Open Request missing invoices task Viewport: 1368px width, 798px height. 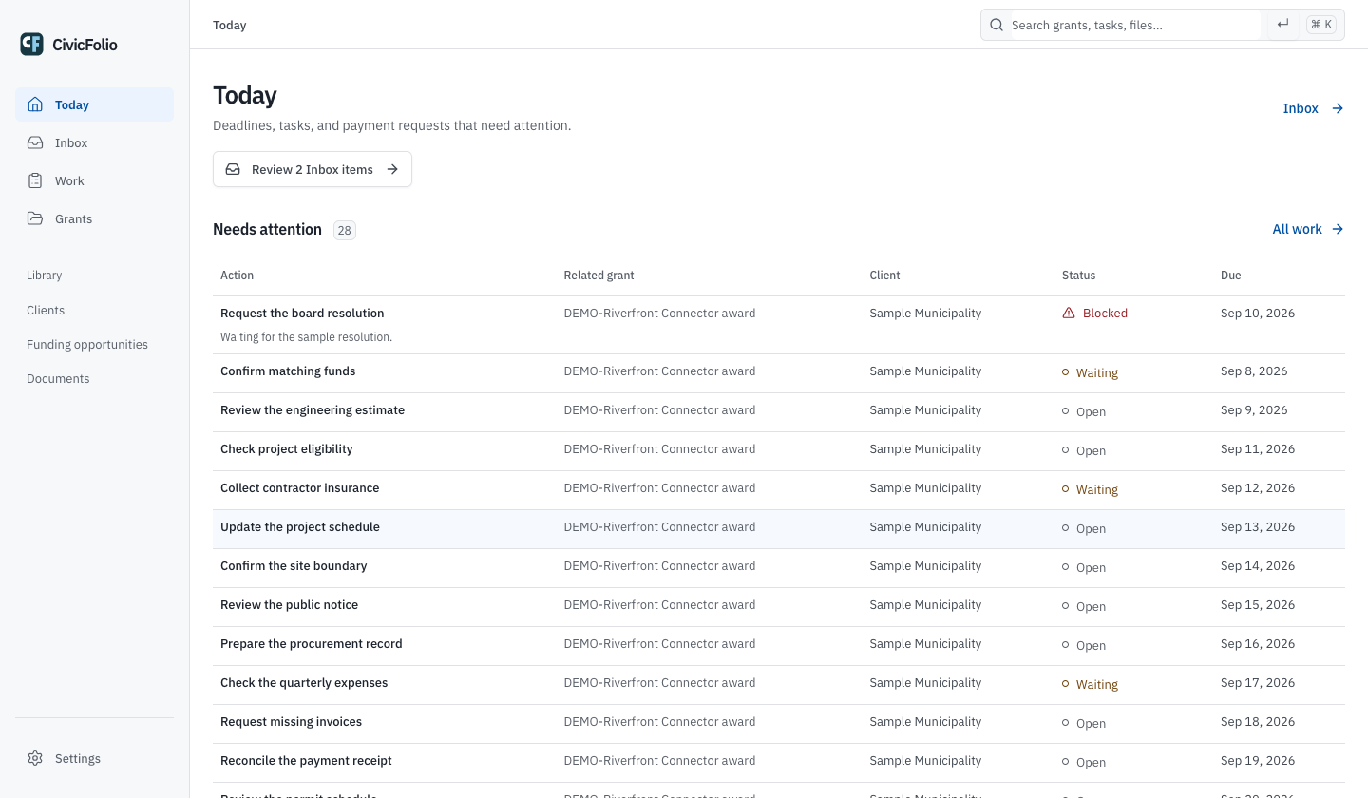tap(291, 721)
